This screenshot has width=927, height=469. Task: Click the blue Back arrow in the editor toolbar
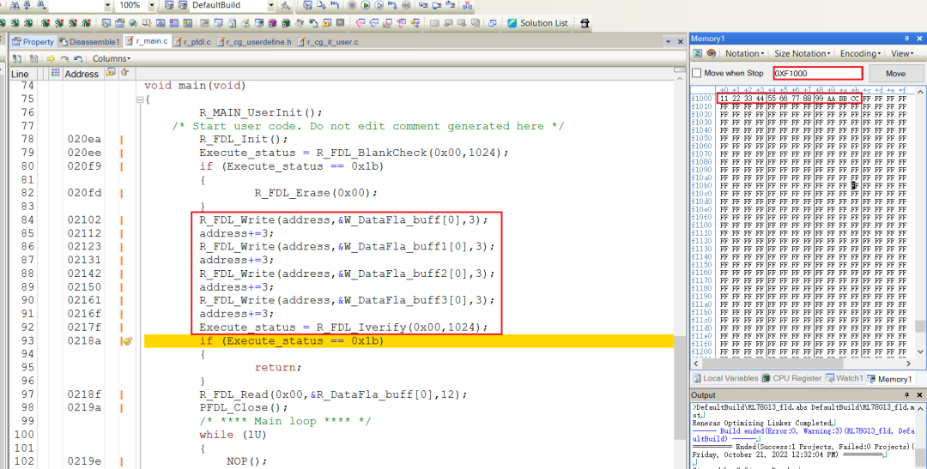coord(78,58)
